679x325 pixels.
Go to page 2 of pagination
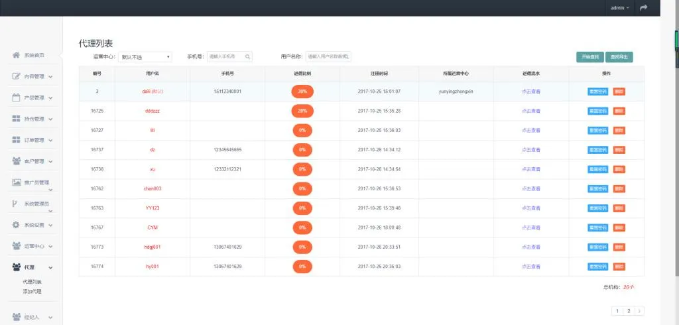(x=629, y=310)
